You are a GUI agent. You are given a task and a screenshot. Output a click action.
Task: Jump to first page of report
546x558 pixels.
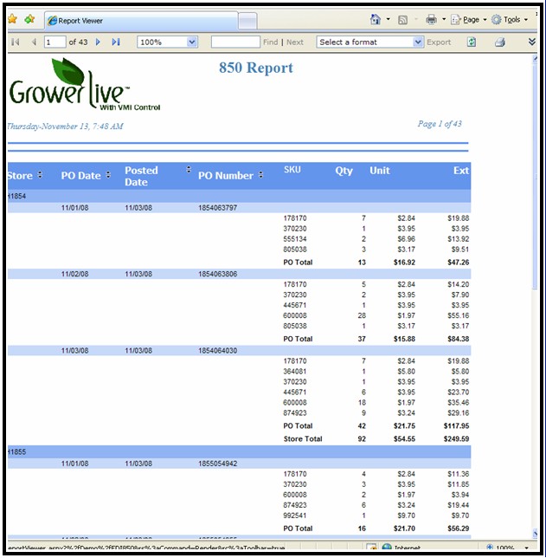[x=15, y=42]
